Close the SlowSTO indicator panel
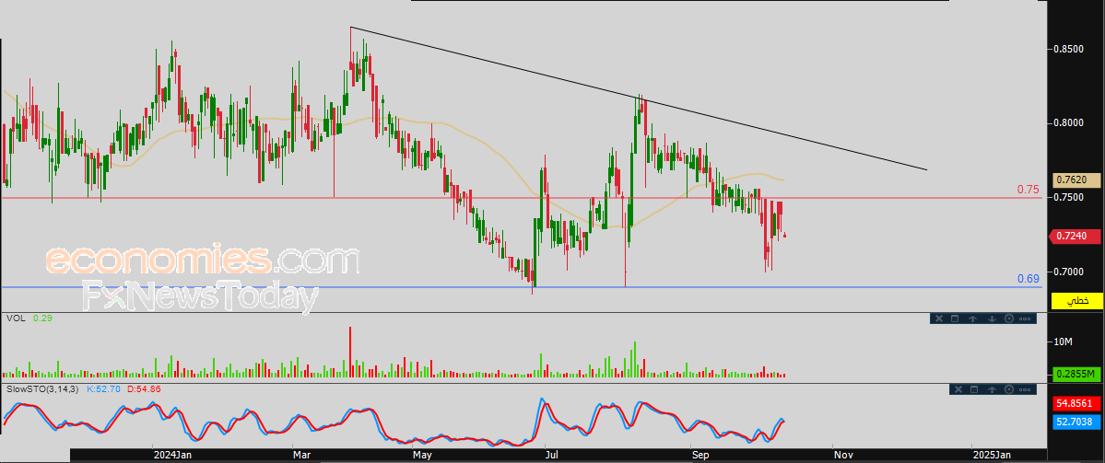This screenshot has height=463, width=1105. coord(957,389)
